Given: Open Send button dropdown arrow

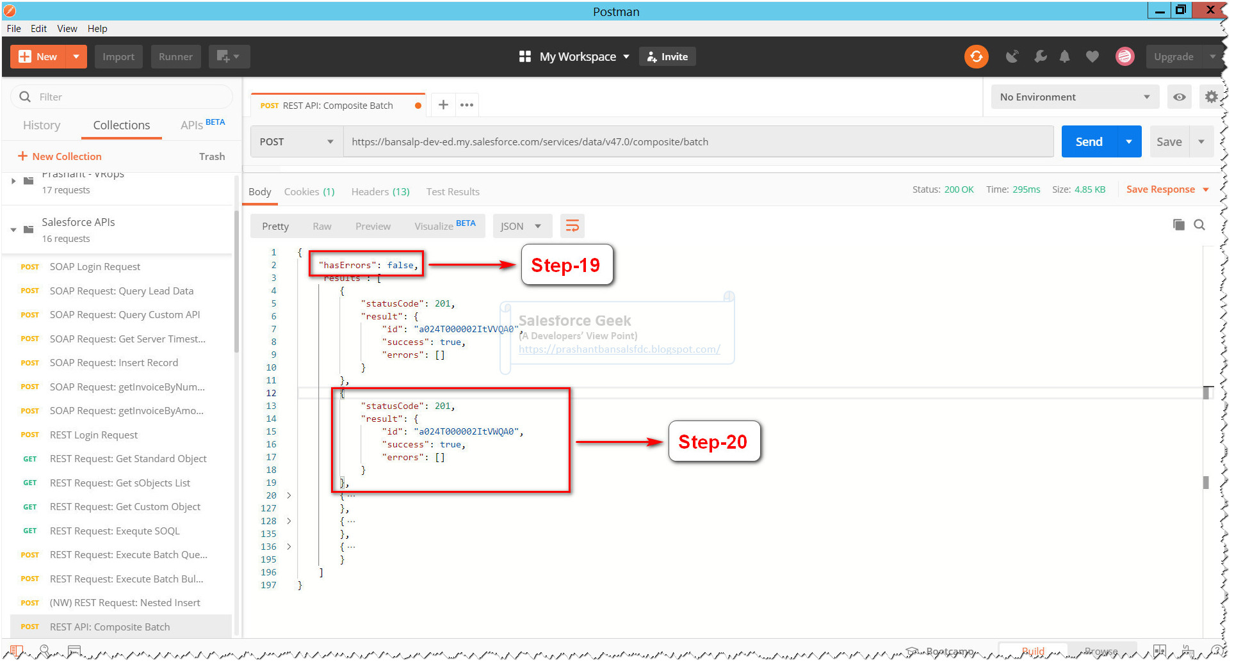Looking at the screenshot, I should point(1129,141).
